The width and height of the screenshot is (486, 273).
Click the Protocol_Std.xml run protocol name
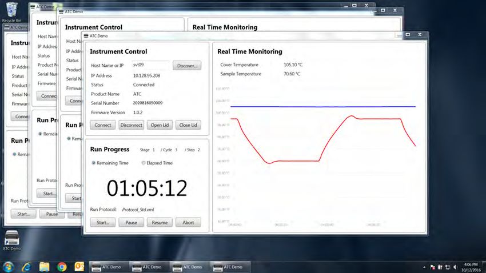point(138,210)
